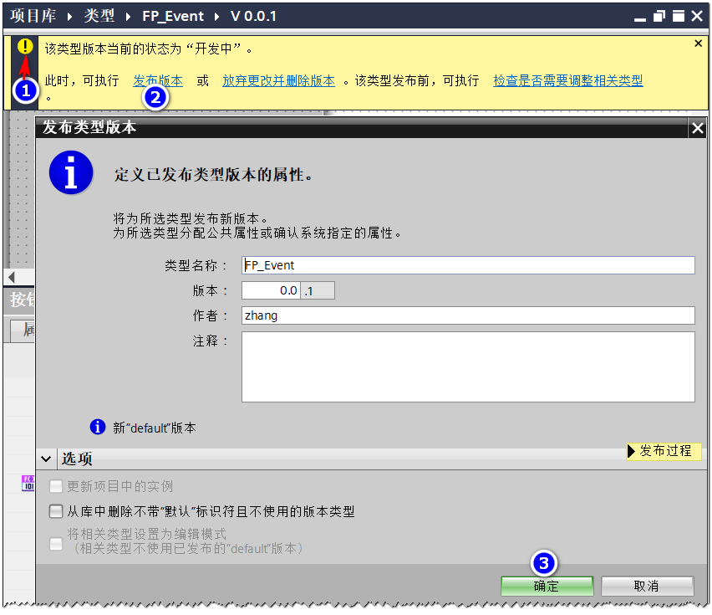This screenshot has height=615, width=712.
Task: Click the 类型 breadcrumb item
Action: (x=99, y=17)
